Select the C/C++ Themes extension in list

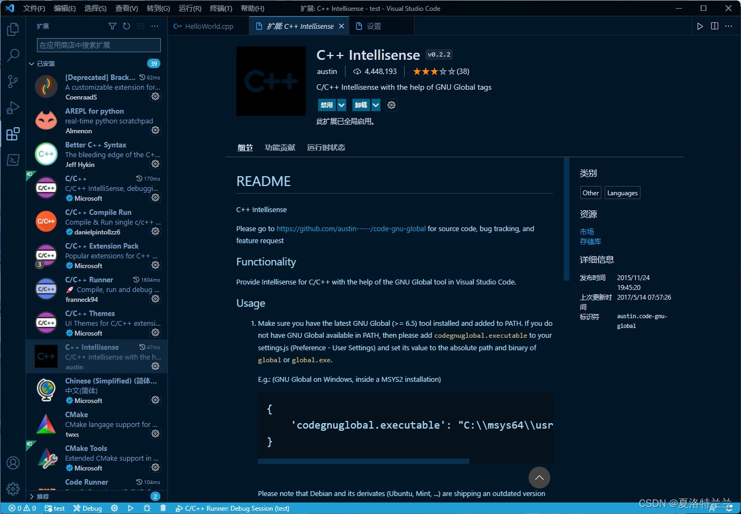point(97,323)
